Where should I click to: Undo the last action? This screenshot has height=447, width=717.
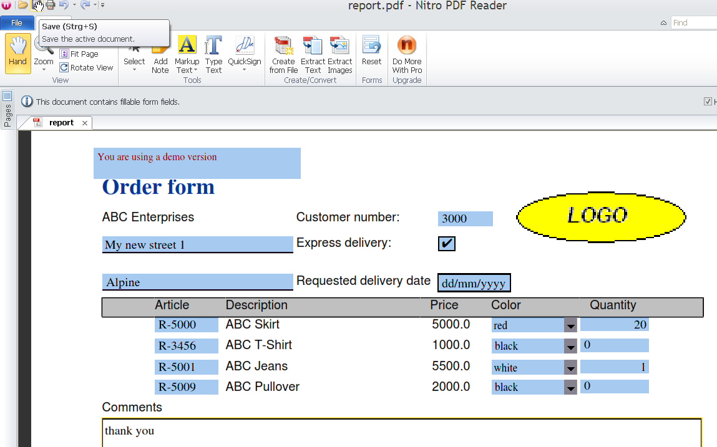pyautogui.click(x=64, y=5)
